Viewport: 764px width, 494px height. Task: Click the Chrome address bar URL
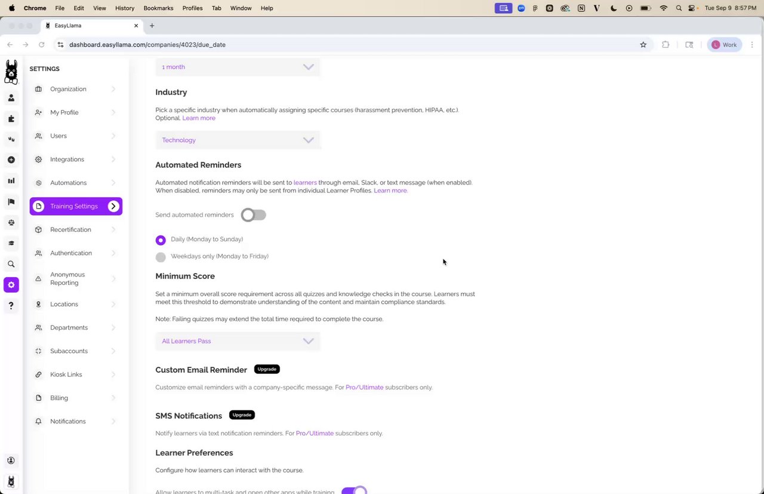click(x=147, y=45)
